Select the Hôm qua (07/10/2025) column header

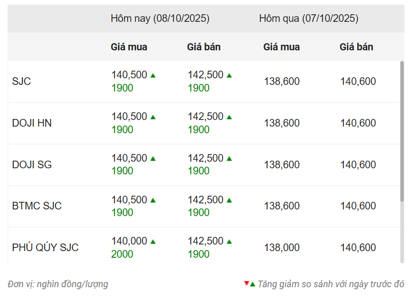coord(308,19)
